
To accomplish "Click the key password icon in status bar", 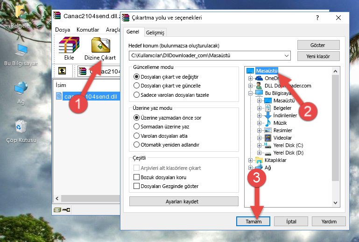I will point(66,210).
